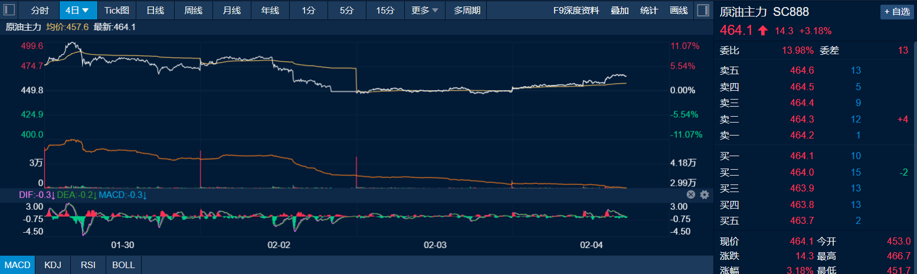The height and width of the screenshot is (274, 917).
Task: Open indicator settings gear icon
Action: [x=704, y=195]
